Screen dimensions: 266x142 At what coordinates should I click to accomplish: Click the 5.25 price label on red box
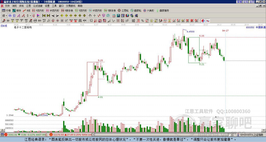point(101,60)
